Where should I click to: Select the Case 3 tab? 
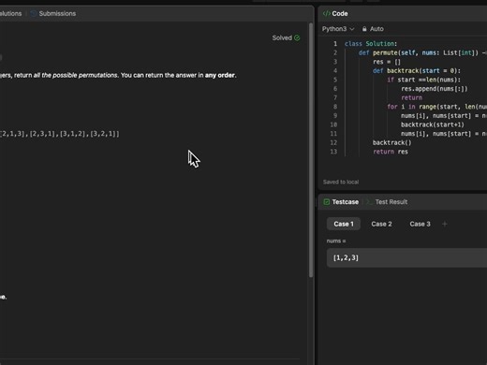[x=420, y=224]
